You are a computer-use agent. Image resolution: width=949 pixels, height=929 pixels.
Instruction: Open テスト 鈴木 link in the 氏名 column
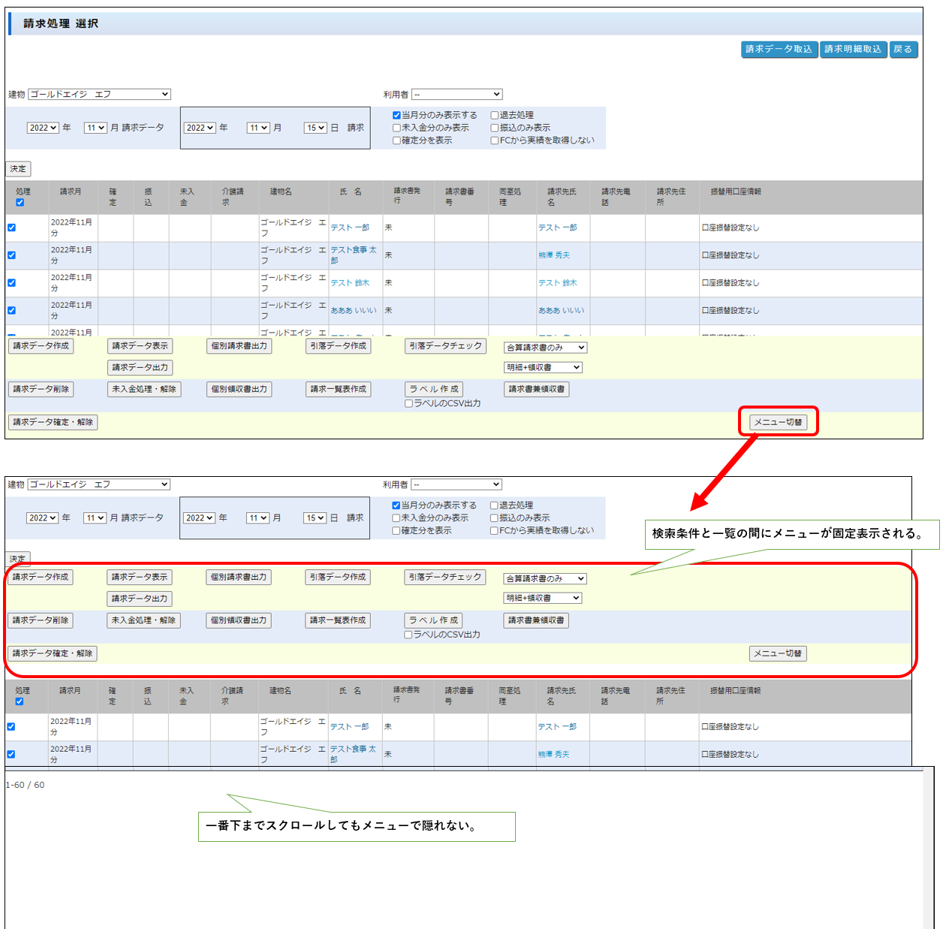(x=350, y=283)
